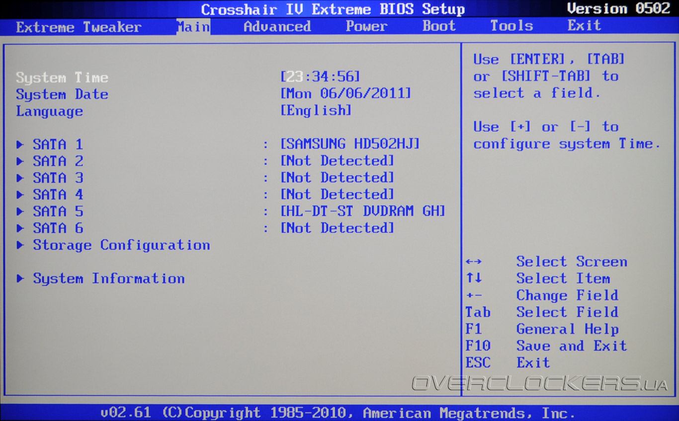This screenshot has height=421, width=679.
Task: Click the Crosshair IV Extreme BIOS Setup title
Action: pos(333,9)
